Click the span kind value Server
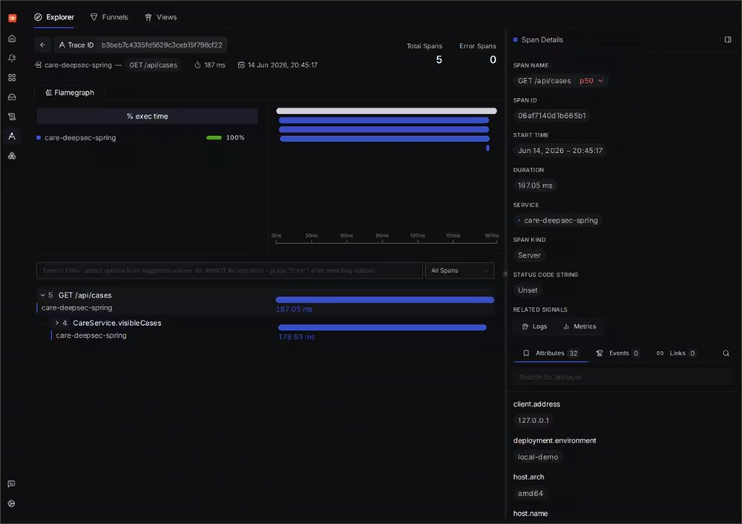The image size is (742, 524). pyautogui.click(x=529, y=255)
